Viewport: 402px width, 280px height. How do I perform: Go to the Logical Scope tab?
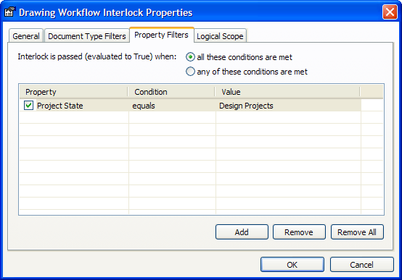point(220,36)
